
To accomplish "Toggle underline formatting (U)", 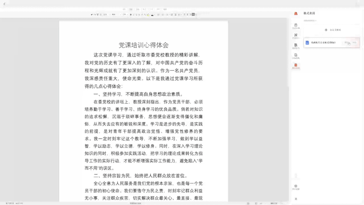I will (136, 14).
